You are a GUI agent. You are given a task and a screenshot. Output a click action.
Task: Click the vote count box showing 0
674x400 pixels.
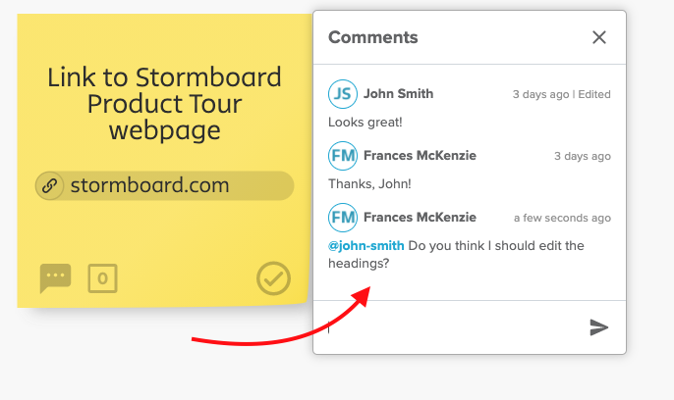tap(102, 278)
